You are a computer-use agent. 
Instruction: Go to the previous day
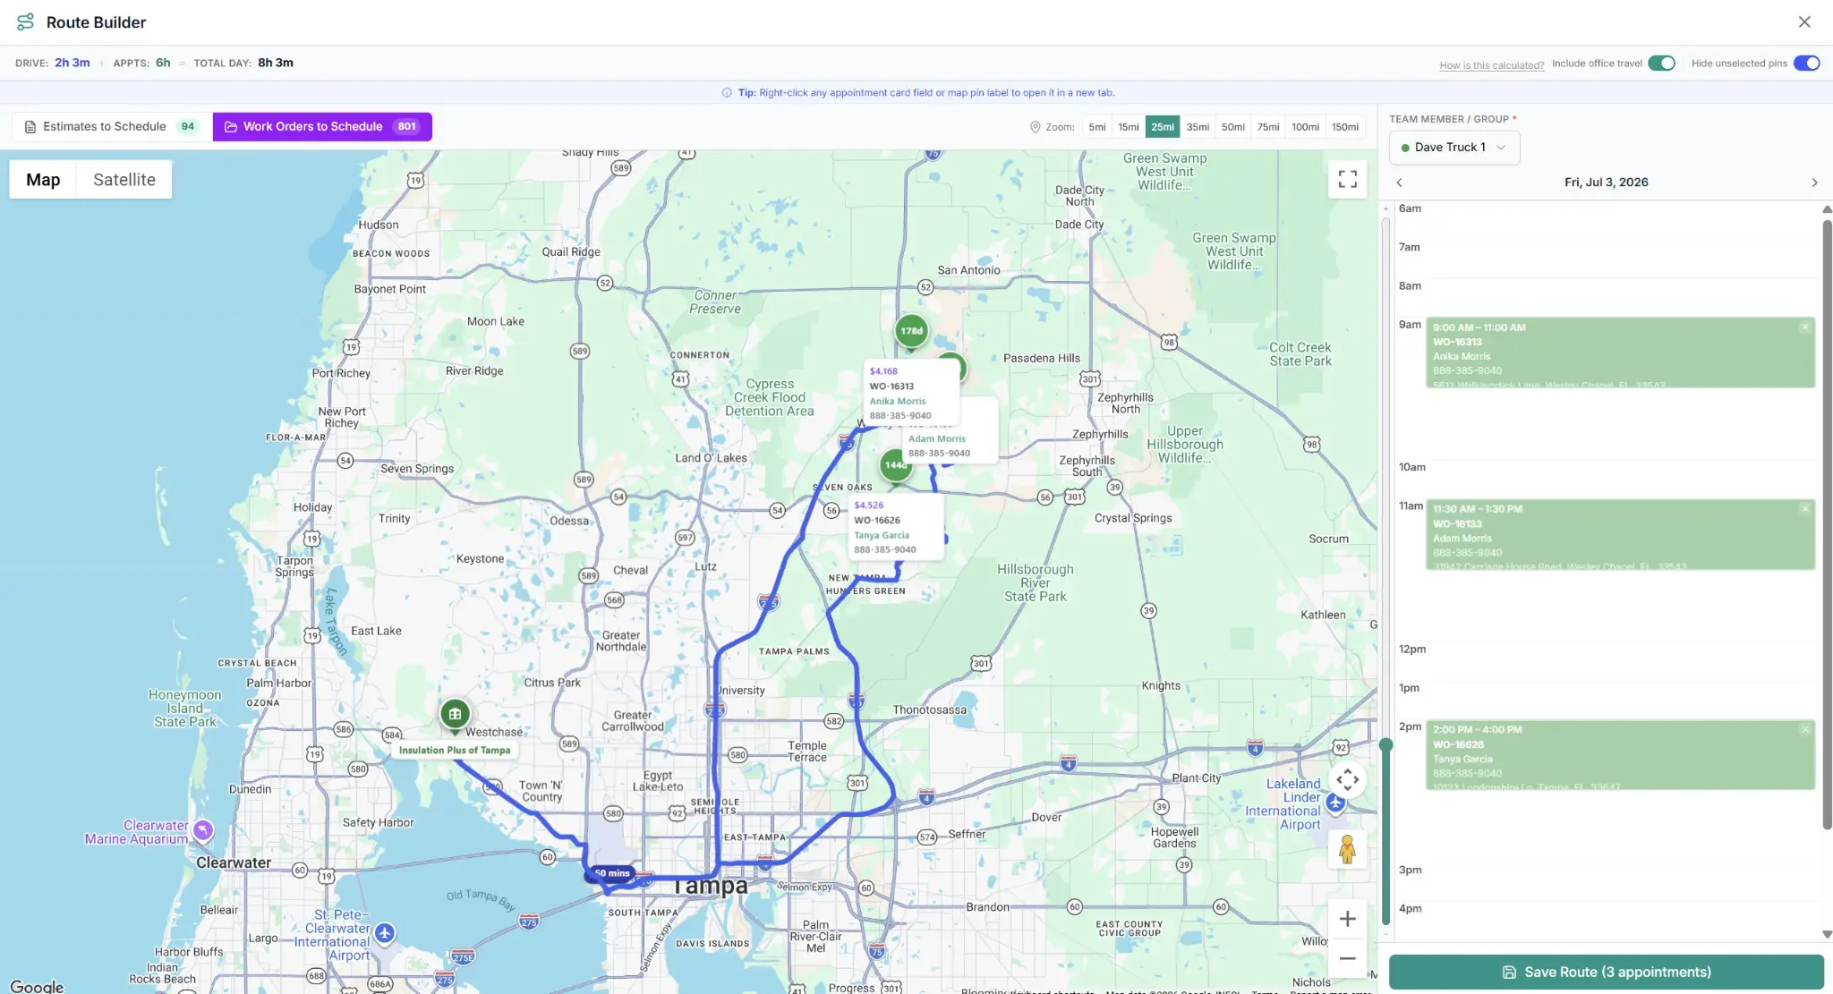(1400, 183)
